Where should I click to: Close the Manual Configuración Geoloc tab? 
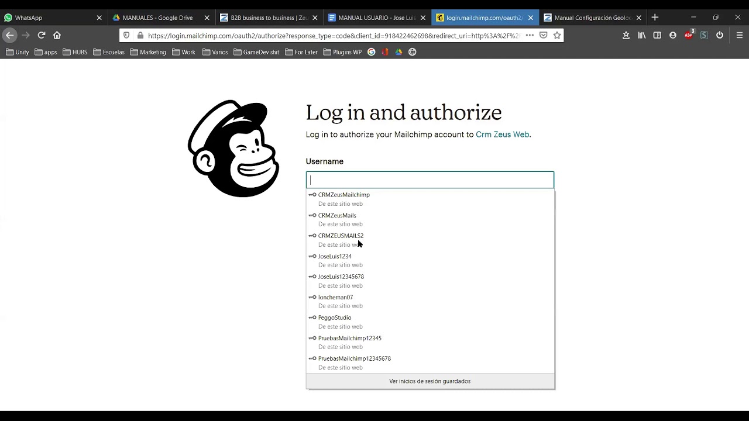pos(638,18)
